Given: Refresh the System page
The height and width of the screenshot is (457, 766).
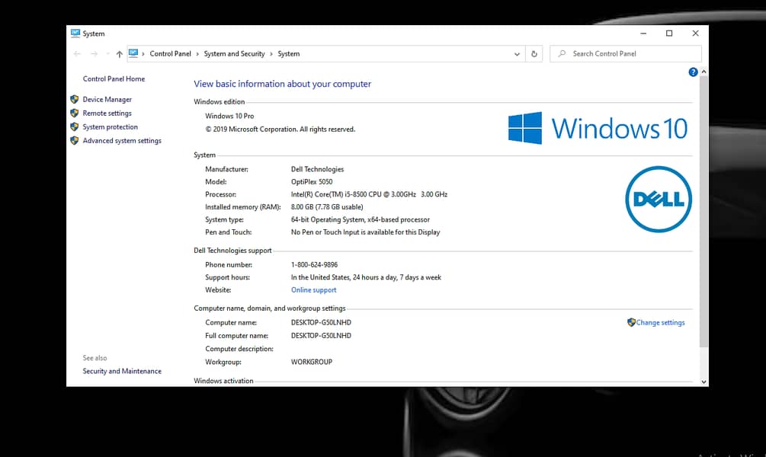Looking at the screenshot, I should pyautogui.click(x=534, y=54).
